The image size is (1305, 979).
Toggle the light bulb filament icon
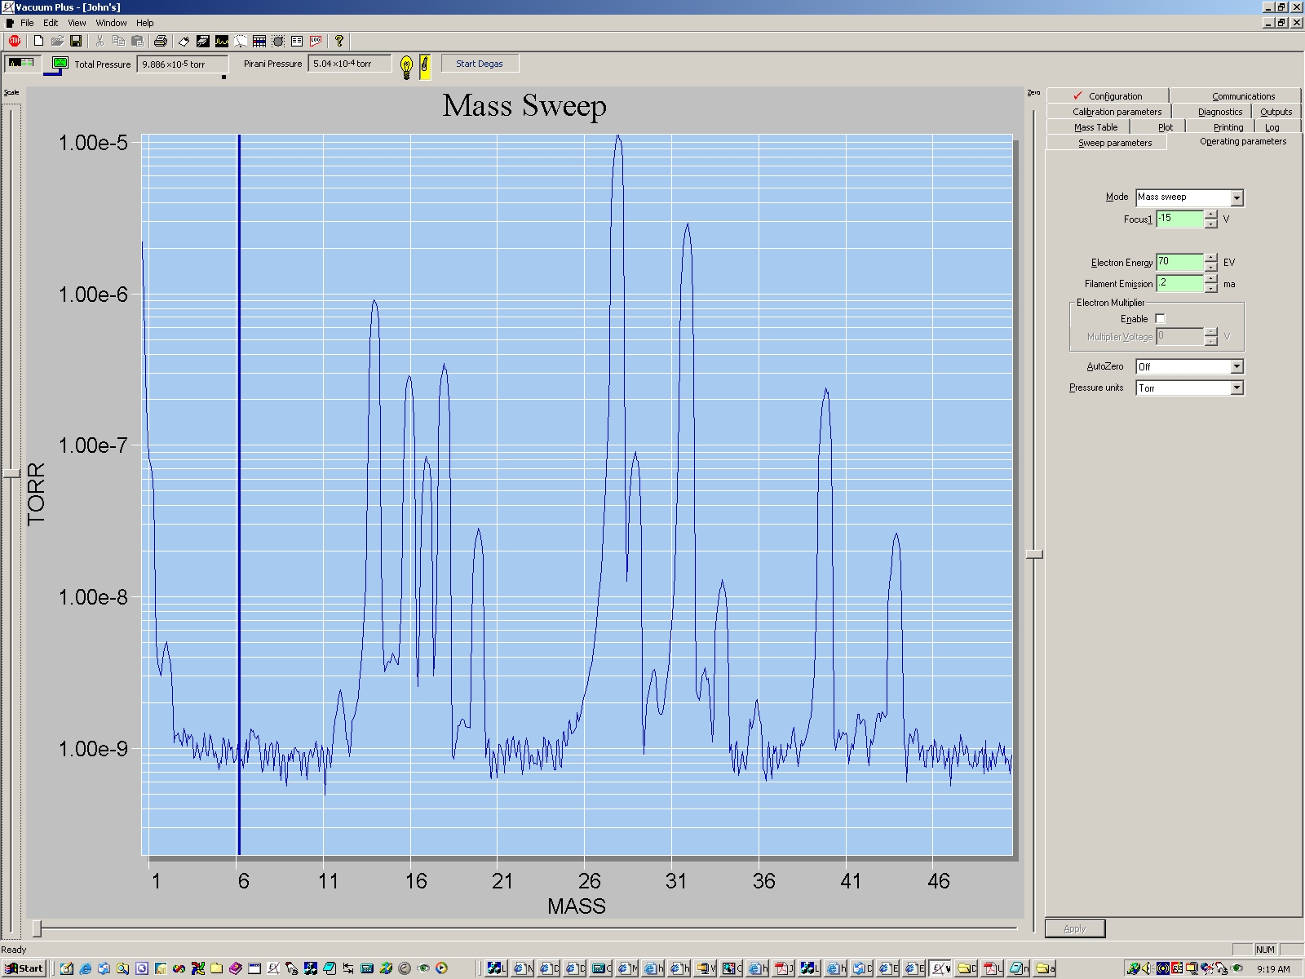(407, 66)
